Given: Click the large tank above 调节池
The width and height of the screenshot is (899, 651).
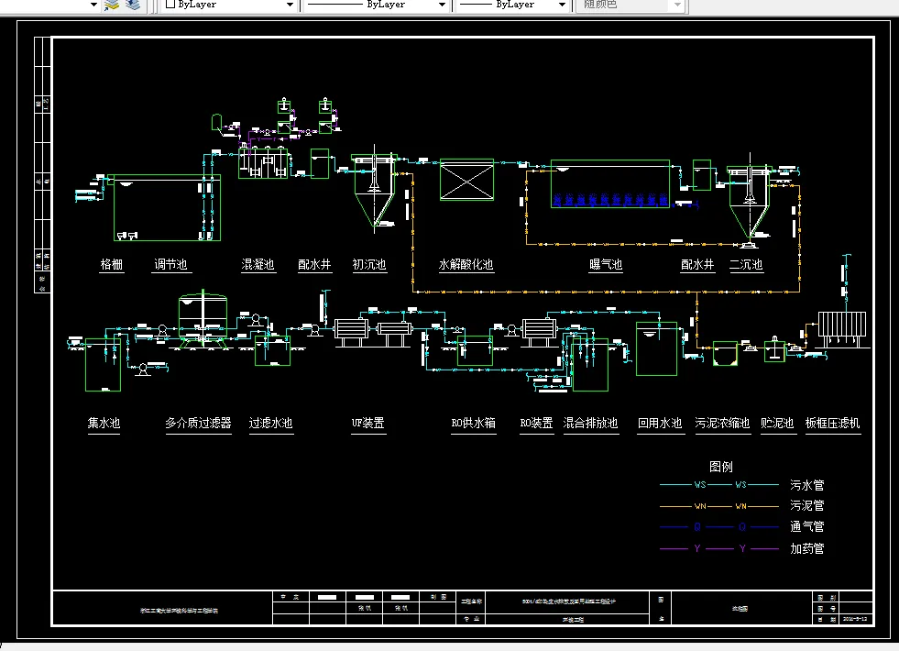Looking at the screenshot, I should pos(167,207).
